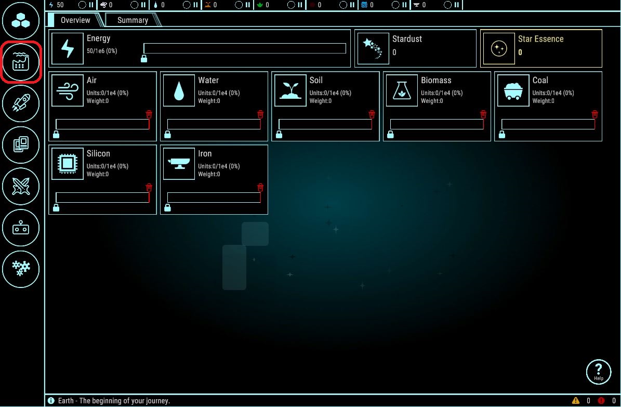This screenshot has width=621, height=407.
Task: Open the robot sidebar icon
Action: 21,227
